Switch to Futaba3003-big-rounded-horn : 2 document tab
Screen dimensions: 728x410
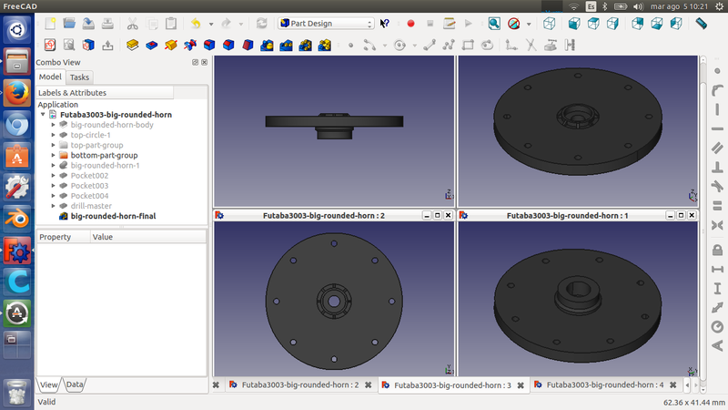(x=298, y=385)
